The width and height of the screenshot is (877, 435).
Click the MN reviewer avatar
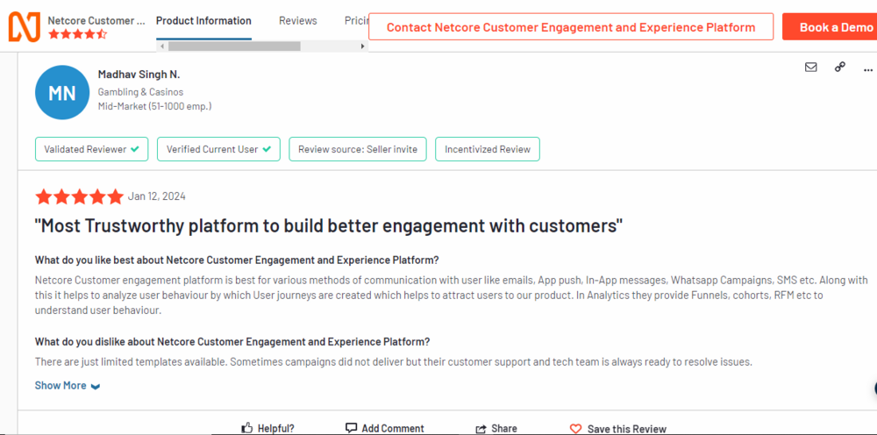pos(62,93)
